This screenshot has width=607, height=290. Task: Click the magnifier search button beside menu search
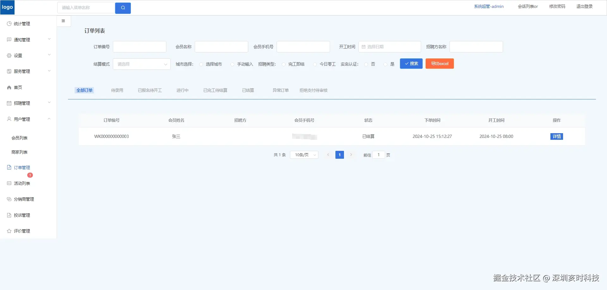click(123, 8)
